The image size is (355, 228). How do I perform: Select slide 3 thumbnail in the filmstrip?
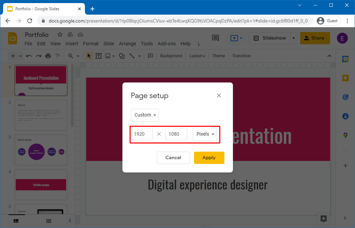point(41,150)
